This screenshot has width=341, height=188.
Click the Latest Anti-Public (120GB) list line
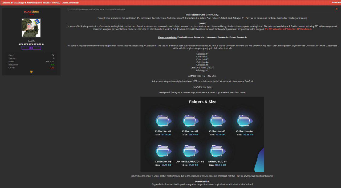202,68
